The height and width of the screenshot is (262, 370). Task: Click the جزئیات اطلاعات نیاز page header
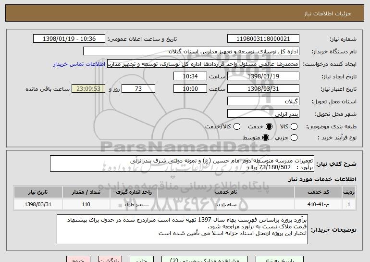point(327,13)
